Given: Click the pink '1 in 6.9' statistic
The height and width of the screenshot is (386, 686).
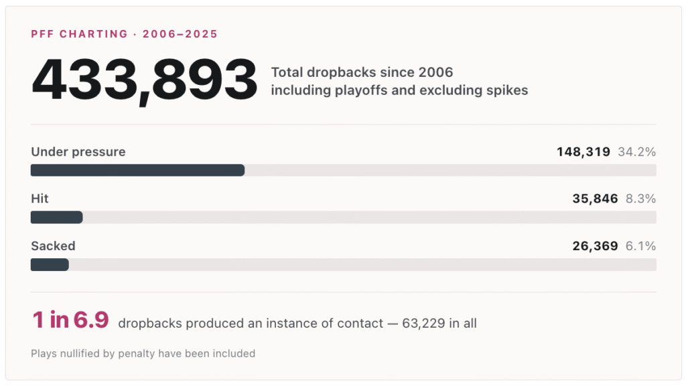Looking at the screenshot, I should [x=70, y=320].
